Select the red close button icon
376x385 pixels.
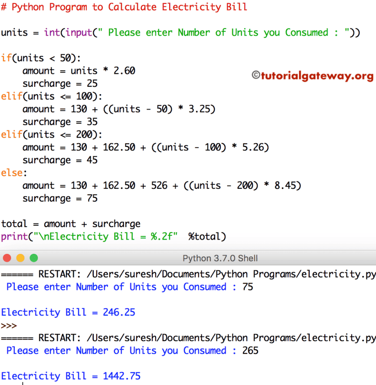tap(7, 257)
